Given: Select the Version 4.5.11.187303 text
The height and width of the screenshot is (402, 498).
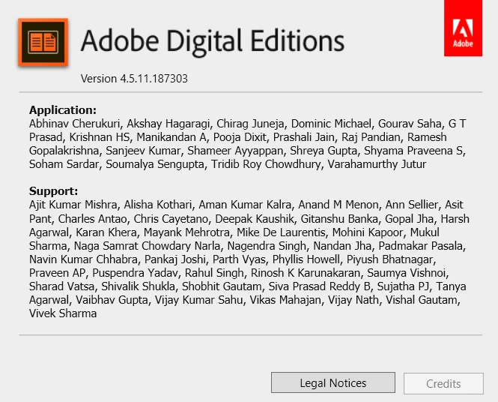Looking at the screenshot, I should 134,79.
